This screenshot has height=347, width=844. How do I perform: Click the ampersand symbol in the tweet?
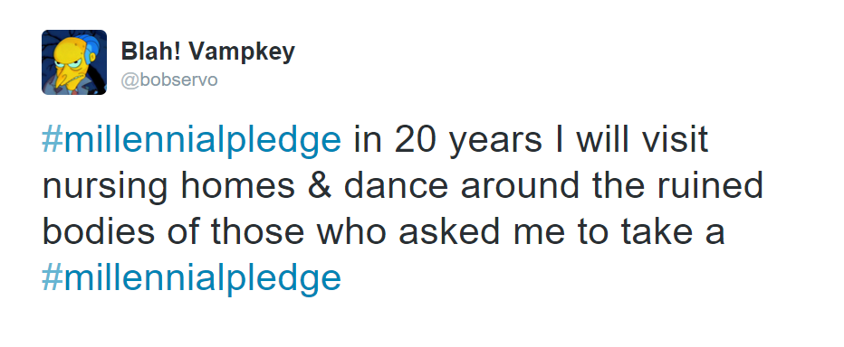tap(319, 186)
